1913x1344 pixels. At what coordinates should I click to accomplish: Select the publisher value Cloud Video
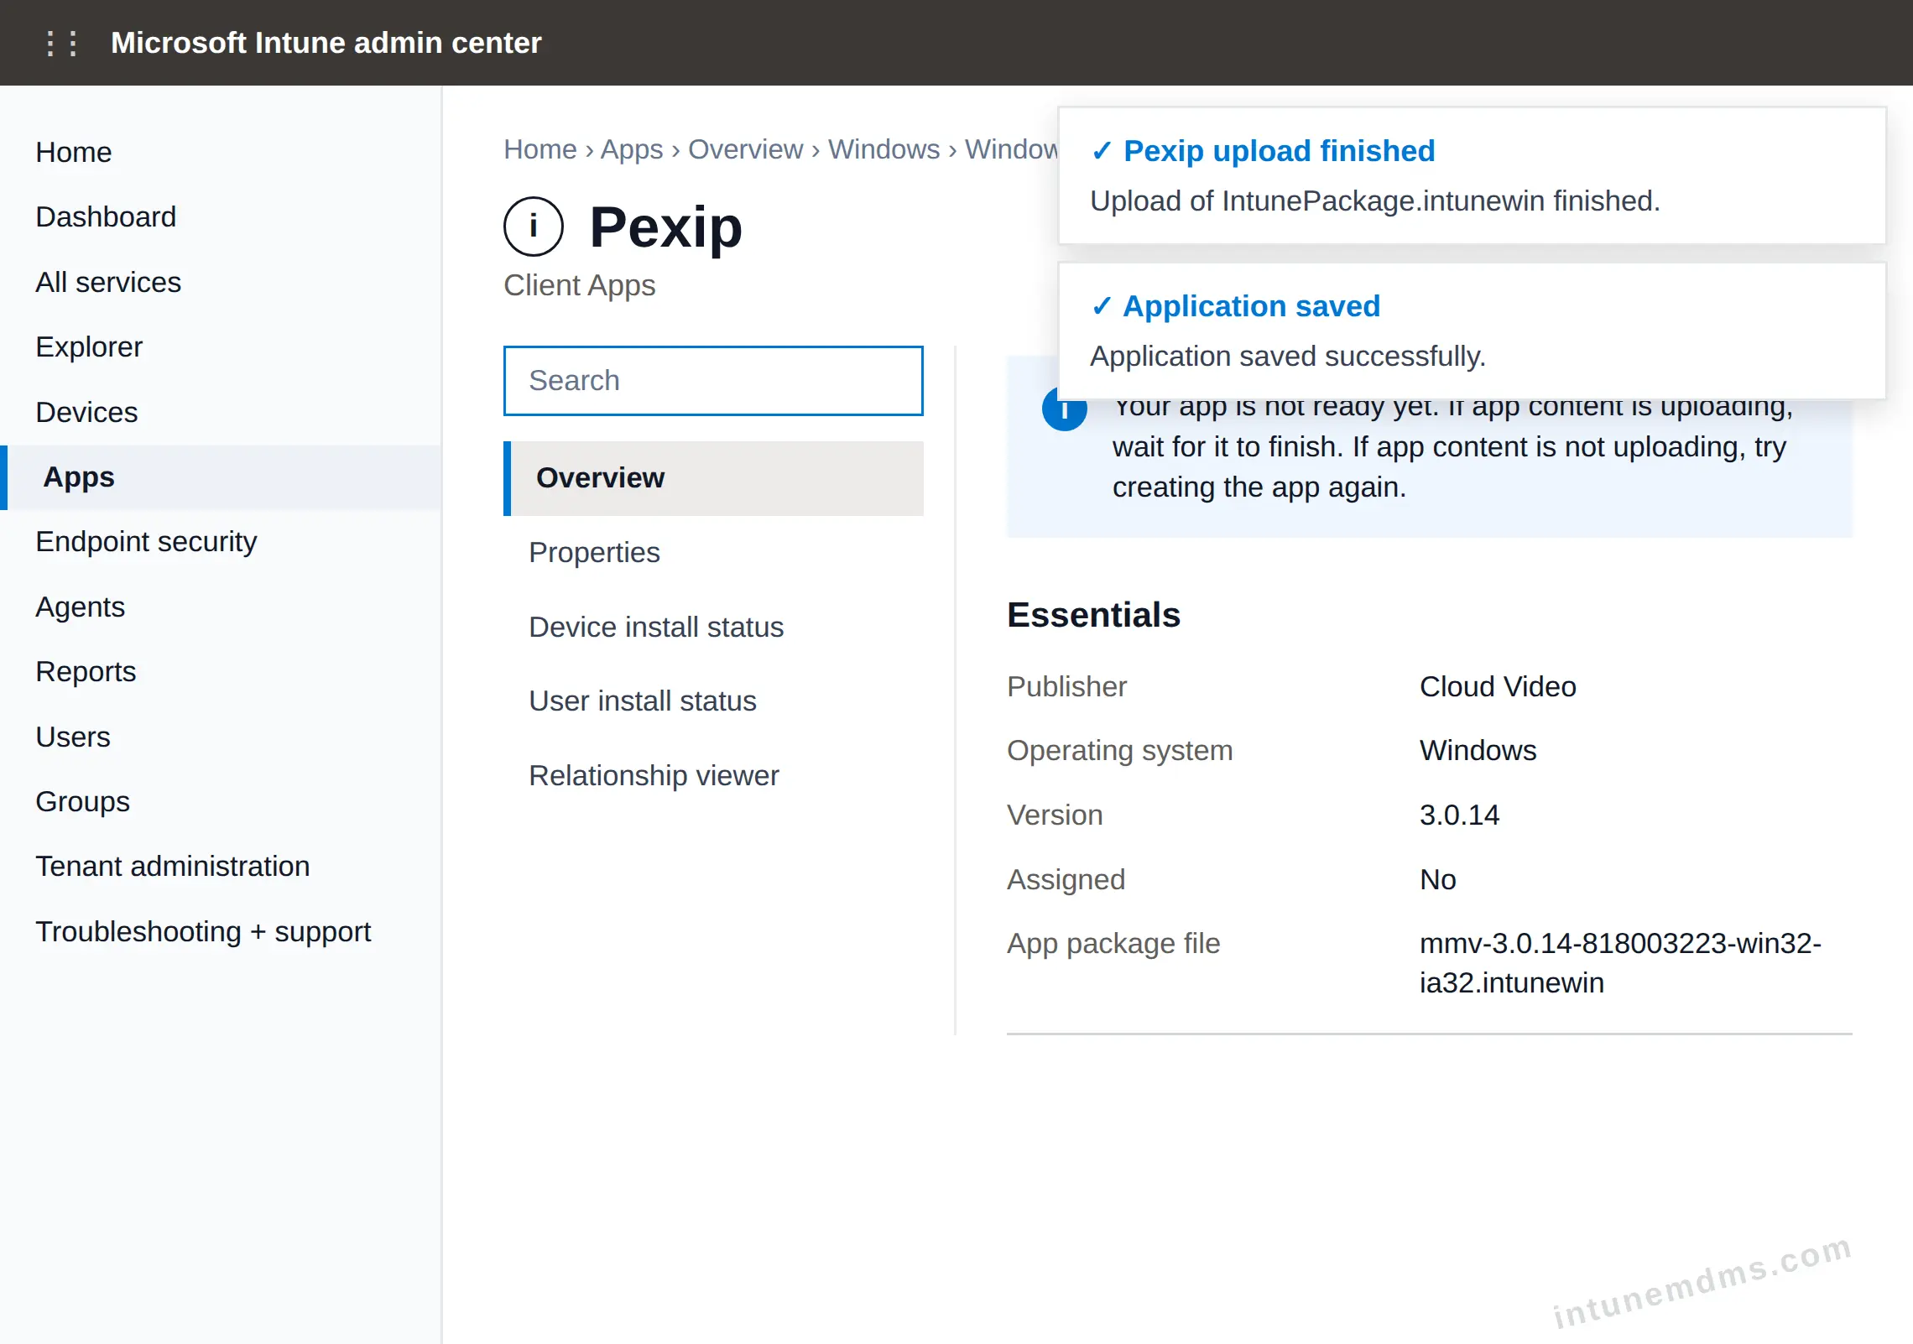1498,686
